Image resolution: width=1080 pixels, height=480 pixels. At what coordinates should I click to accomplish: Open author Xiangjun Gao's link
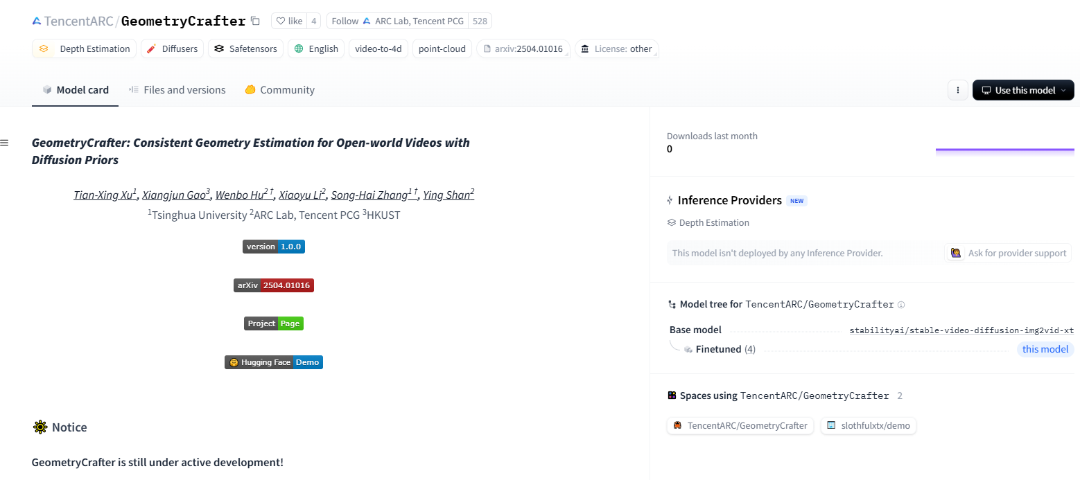(176, 195)
